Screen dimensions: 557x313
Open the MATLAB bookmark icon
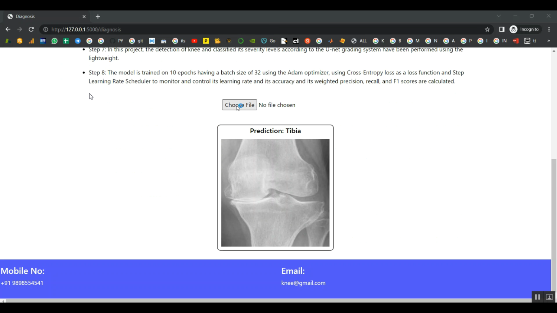pos(330,41)
